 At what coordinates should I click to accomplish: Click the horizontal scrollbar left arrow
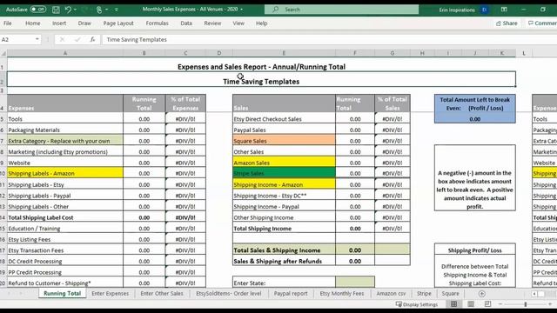534,294
